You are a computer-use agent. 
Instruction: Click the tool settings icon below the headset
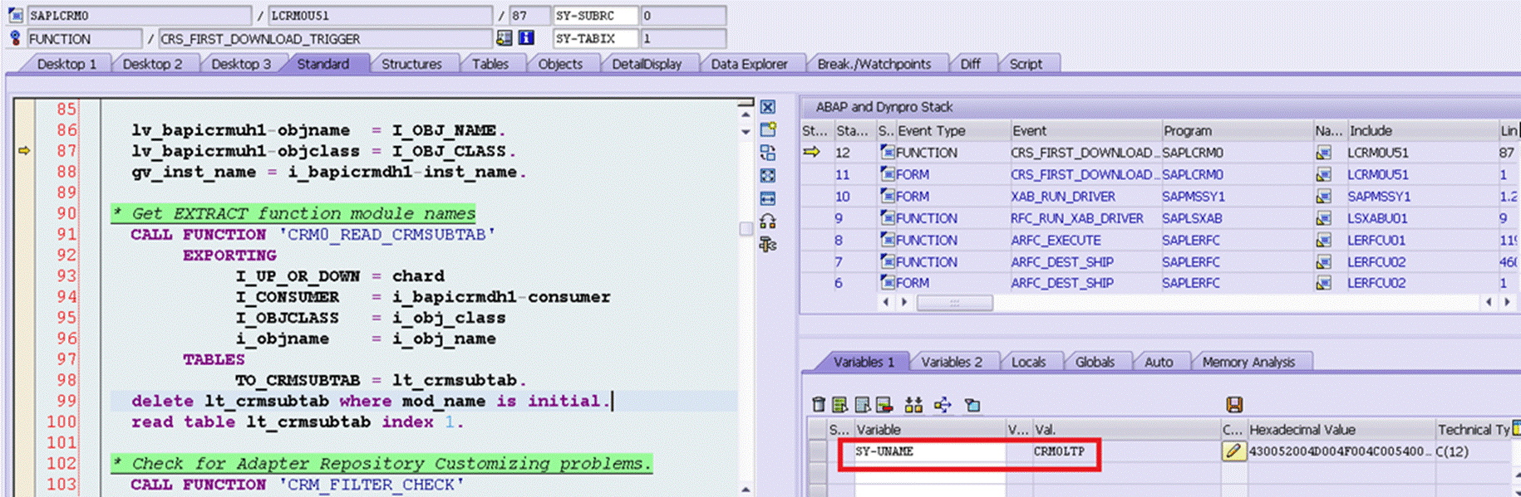pyautogui.click(x=768, y=244)
